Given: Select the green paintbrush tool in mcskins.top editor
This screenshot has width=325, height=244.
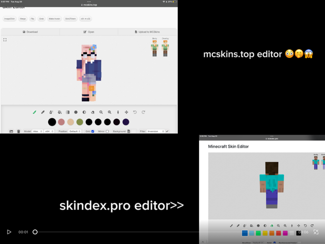Looking at the screenshot, I should [35, 112].
